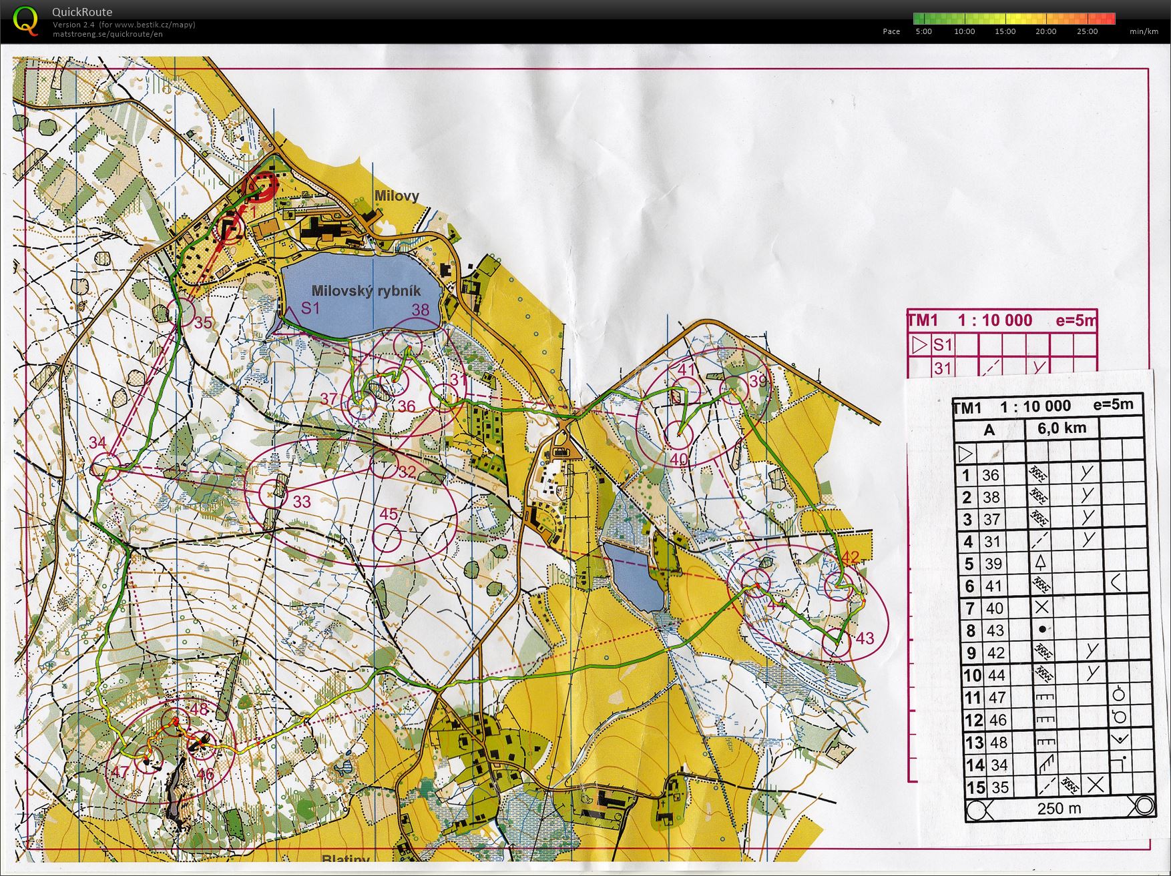Click row 1 control code 36

tap(991, 475)
